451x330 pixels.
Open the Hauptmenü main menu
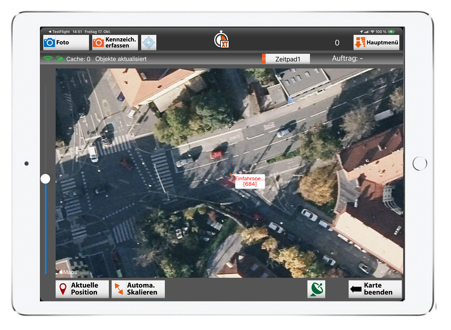point(376,43)
